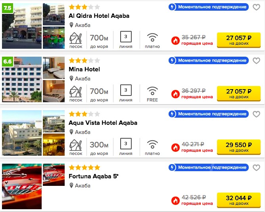Book Fortuna Aqaba for 32 044 ₽
Screen dimensions: 265x212
(x=239, y=200)
